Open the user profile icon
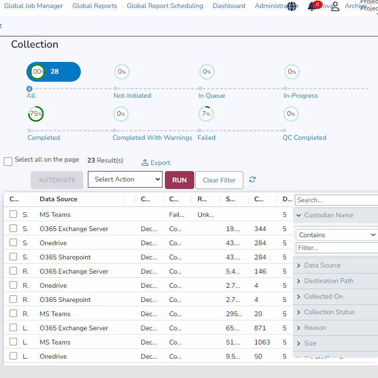Screen dimensions: 378x378 tap(335, 7)
